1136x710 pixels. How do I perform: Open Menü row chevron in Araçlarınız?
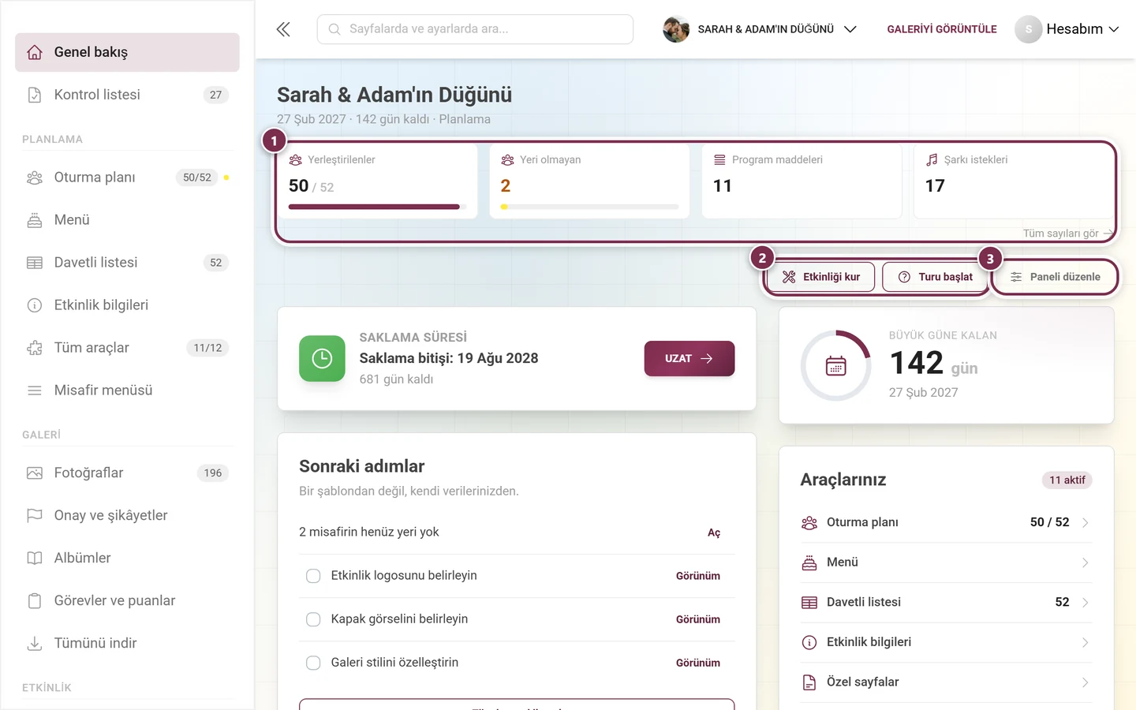(x=1086, y=562)
